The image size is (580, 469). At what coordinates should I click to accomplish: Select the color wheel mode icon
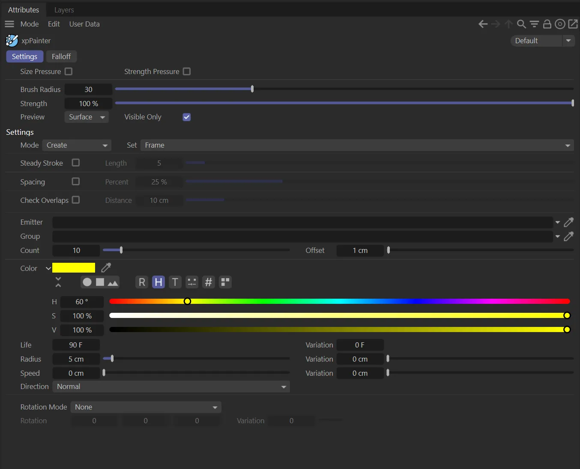click(87, 282)
